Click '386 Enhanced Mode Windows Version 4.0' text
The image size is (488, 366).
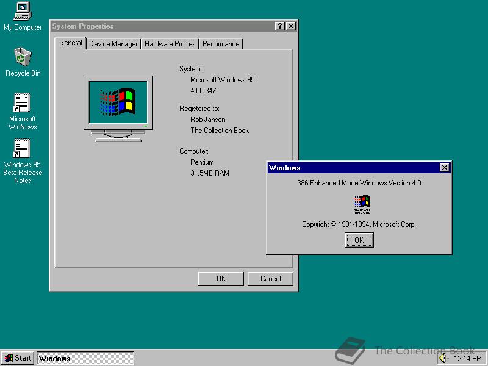(x=359, y=183)
